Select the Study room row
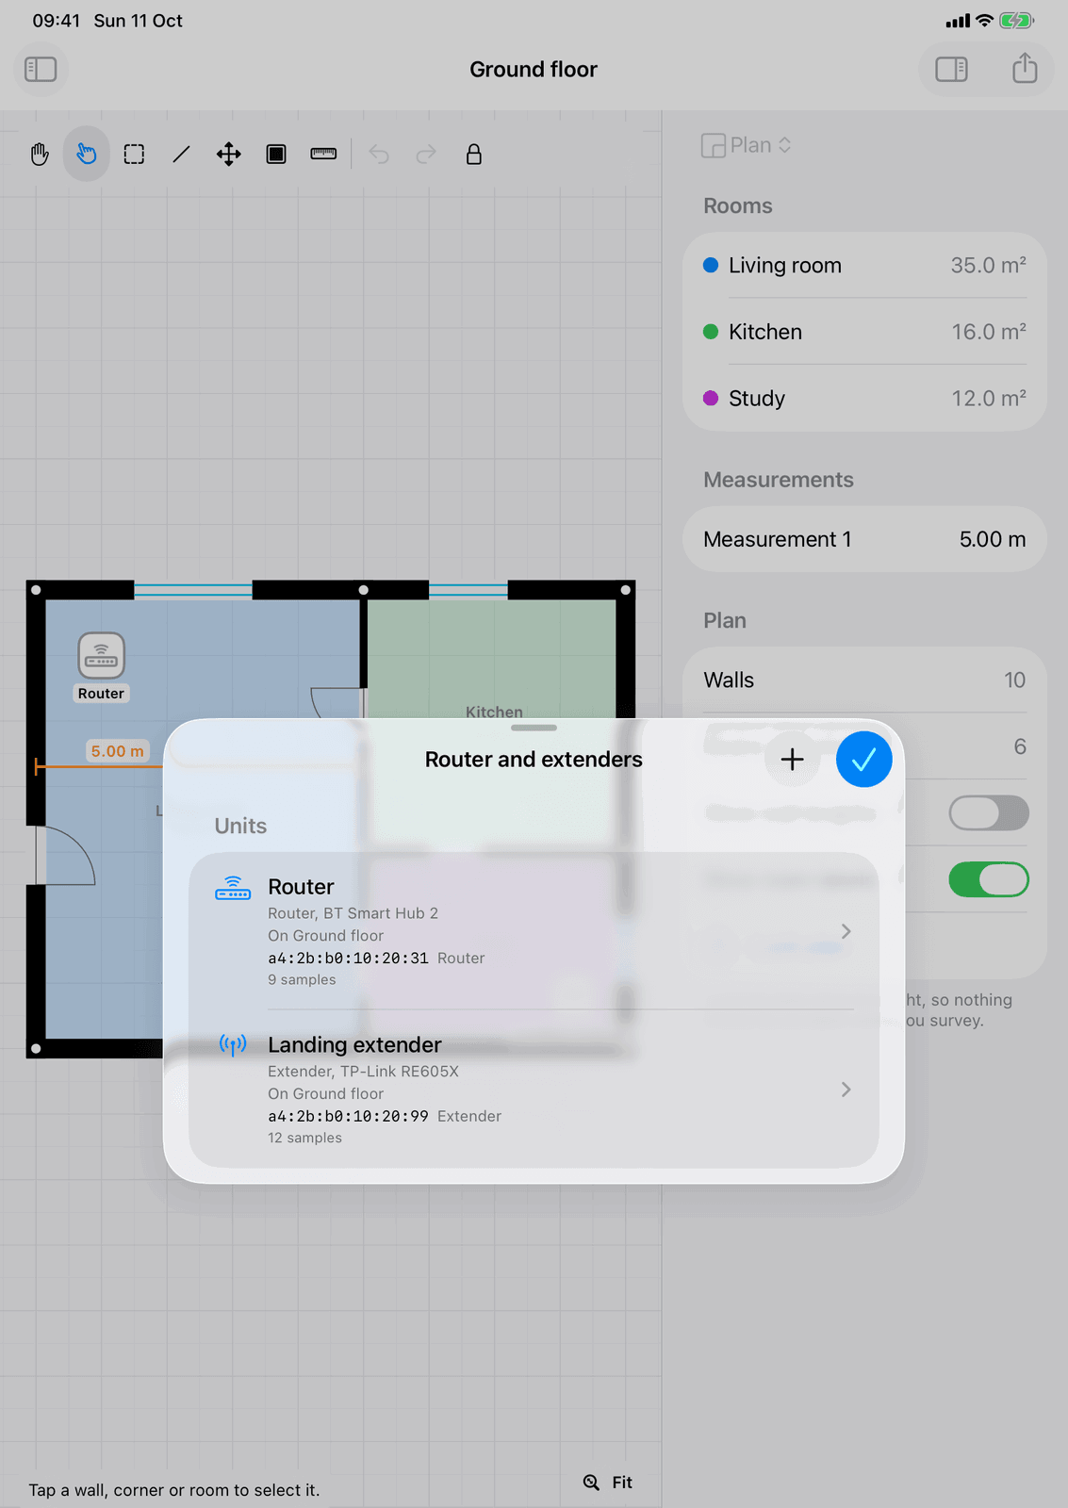Image resolution: width=1068 pixels, height=1508 pixels. click(x=864, y=398)
